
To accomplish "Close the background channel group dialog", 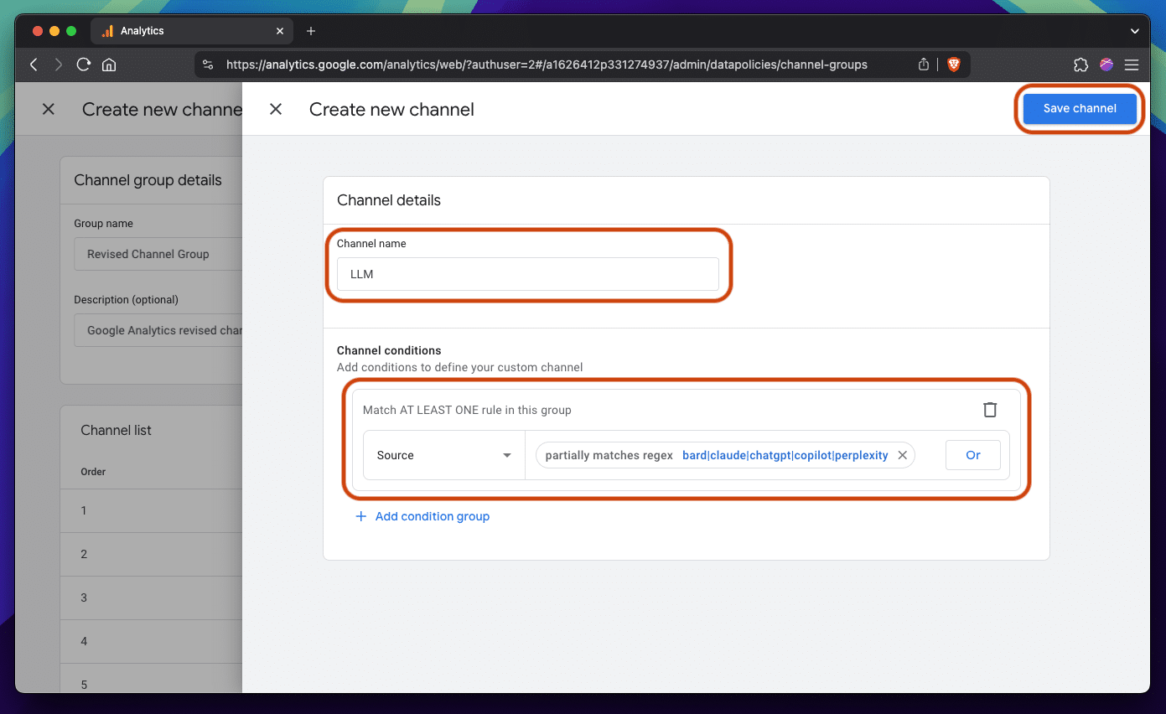I will [49, 109].
